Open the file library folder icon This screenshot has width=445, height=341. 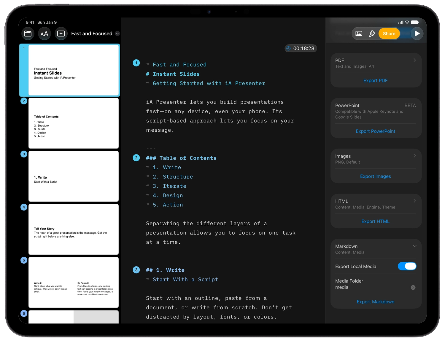(x=28, y=34)
